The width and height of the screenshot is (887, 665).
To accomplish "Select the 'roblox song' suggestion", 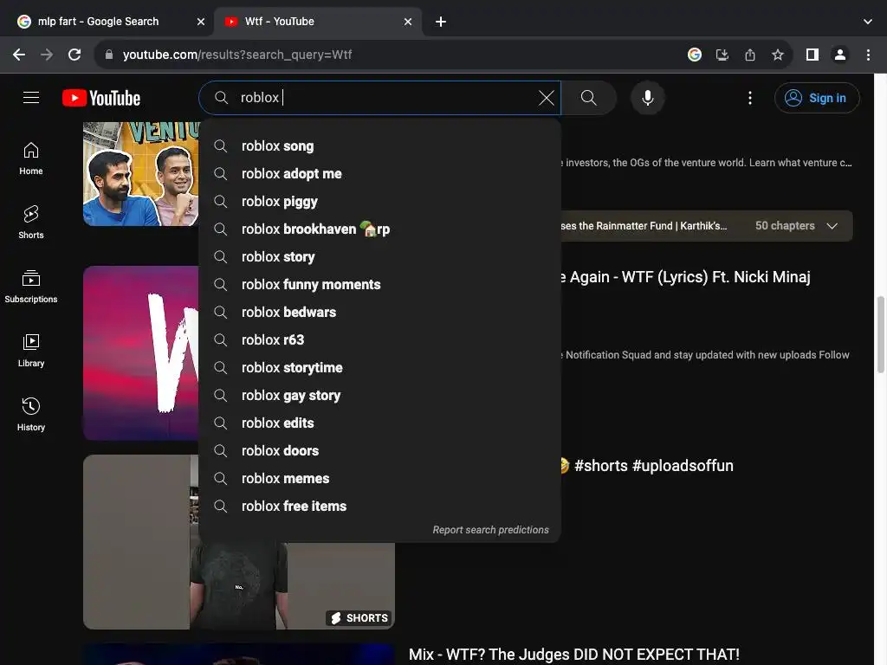I will tap(379, 145).
